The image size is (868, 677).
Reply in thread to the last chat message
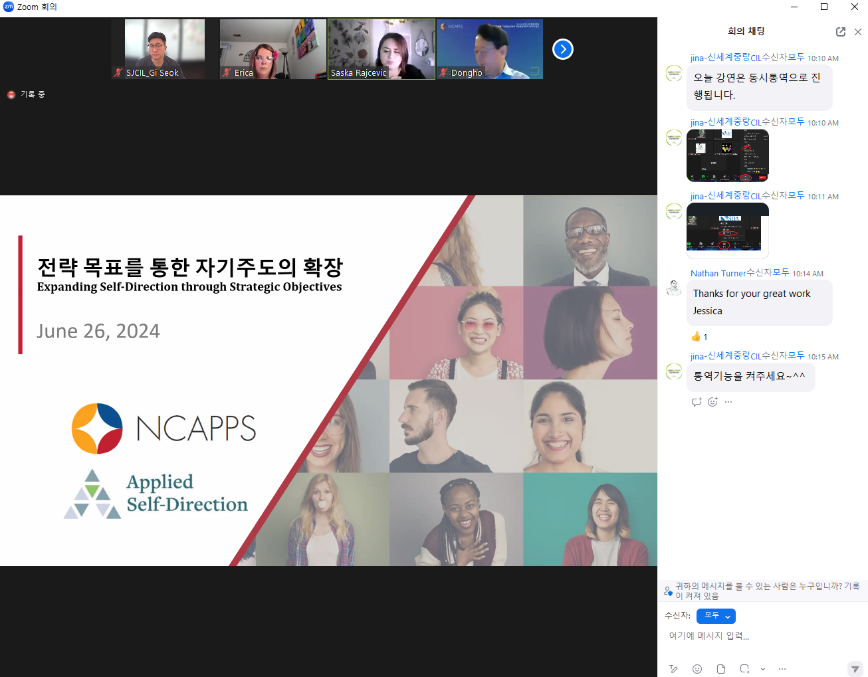pyautogui.click(x=697, y=402)
